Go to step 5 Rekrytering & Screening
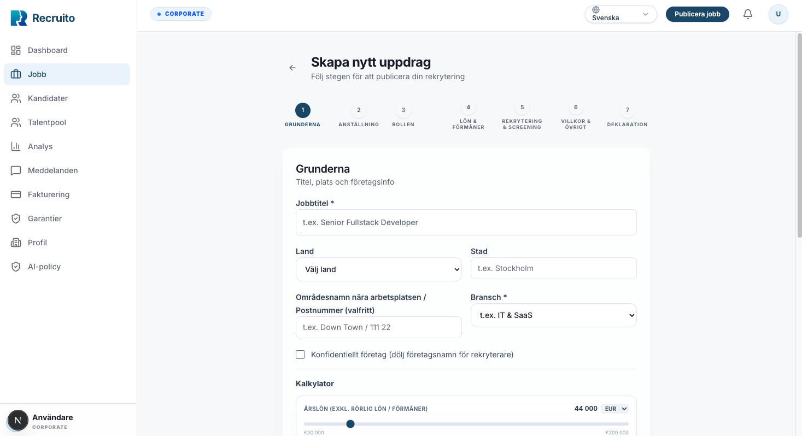This screenshot has height=436, width=802. [522, 116]
